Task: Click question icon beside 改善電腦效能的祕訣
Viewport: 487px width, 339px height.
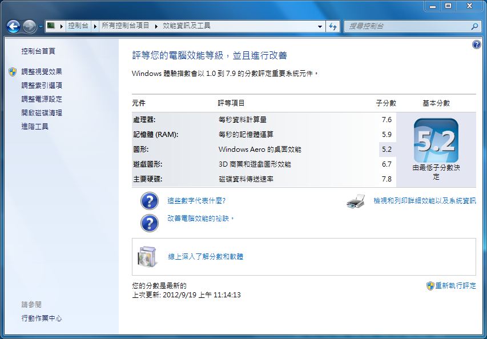Action: pos(150,223)
